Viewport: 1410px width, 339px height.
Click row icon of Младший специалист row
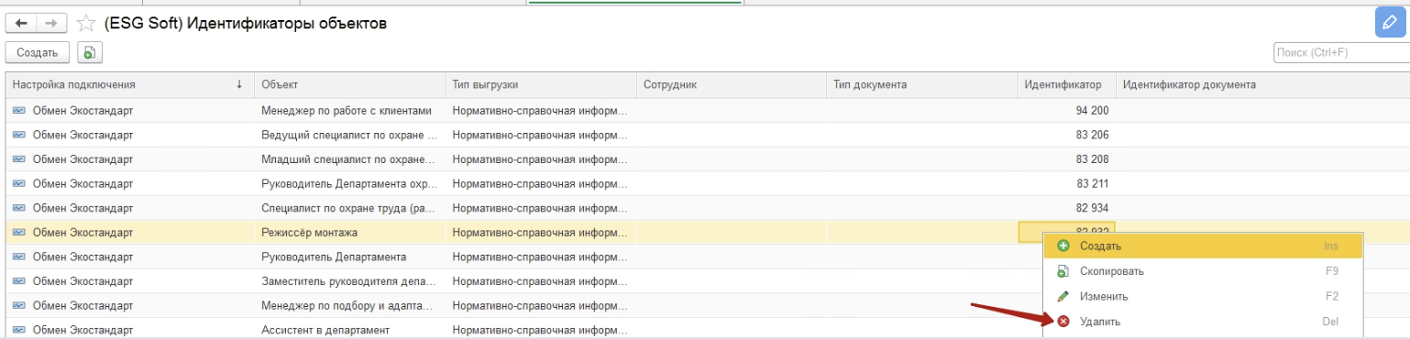(x=18, y=159)
